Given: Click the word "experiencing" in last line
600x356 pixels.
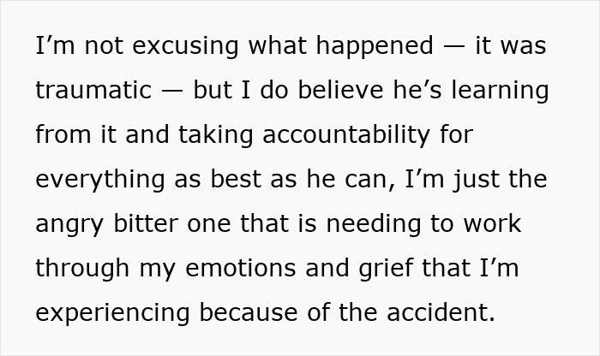Looking at the screenshot, I should [112, 313].
